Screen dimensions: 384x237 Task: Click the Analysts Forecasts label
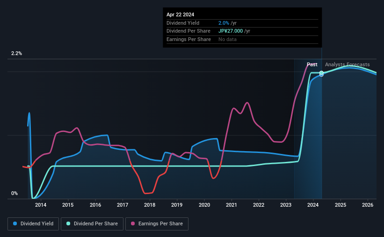click(347, 64)
